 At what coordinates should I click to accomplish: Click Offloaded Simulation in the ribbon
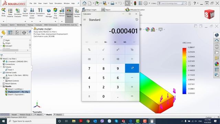point(135,10)
